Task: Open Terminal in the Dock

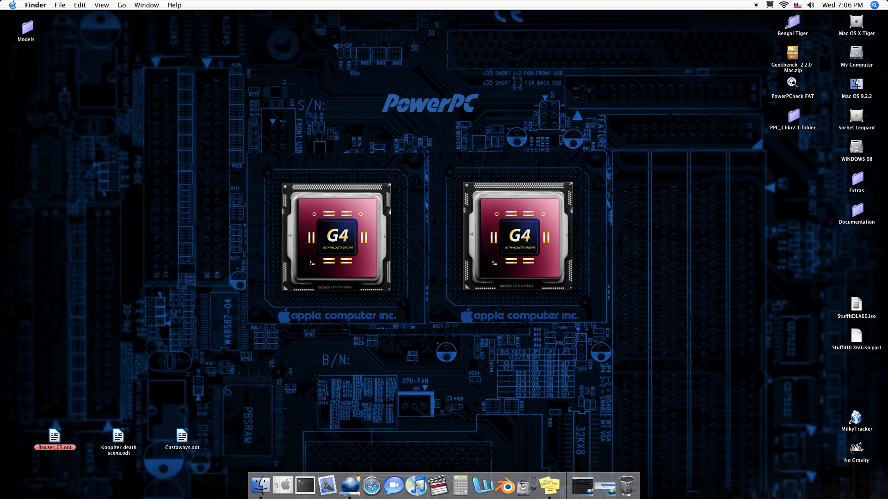Action: (305, 486)
